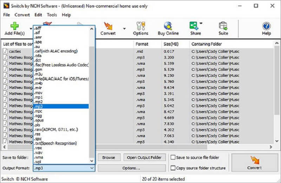Toggle Copy source folder structure checkbox
Screen dimensions: 281x183
[173, 168]
